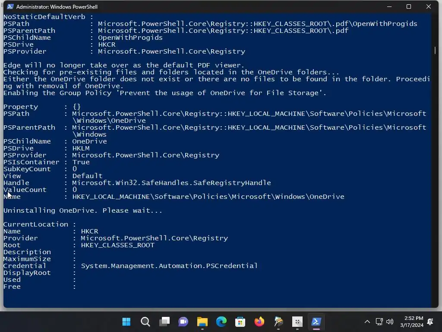Select the PowerShell icon on the taskbar
Viewport: 442px width, 332px height.
(x=316, y=322)
